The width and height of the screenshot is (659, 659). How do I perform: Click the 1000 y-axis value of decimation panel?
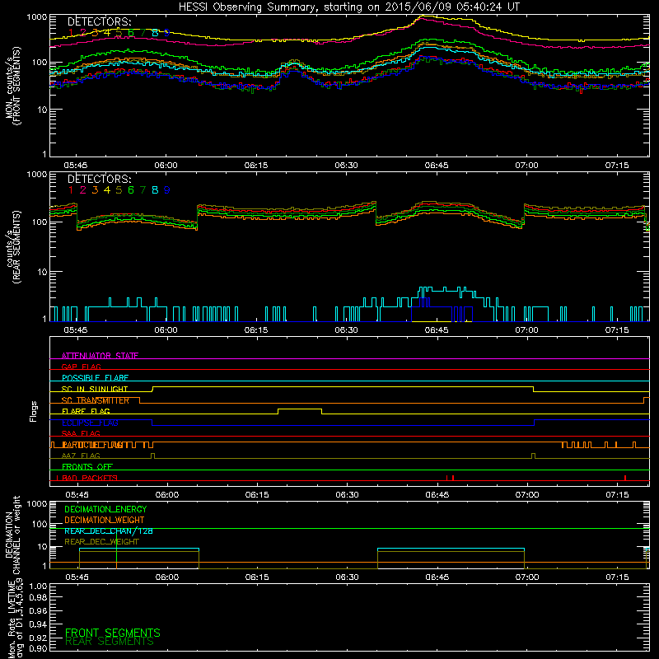point(37,503)
